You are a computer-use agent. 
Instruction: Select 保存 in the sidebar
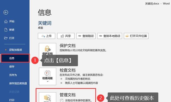click(x=12, y=66)
